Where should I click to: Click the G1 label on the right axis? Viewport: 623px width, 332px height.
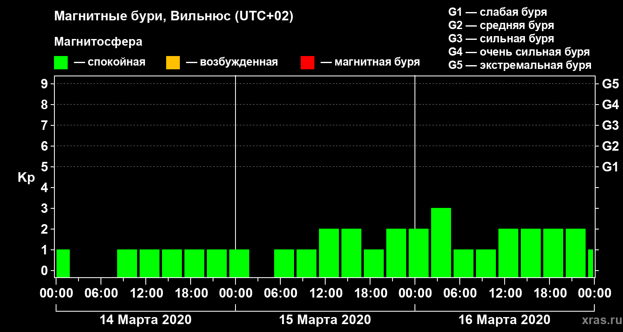(x=610, y=167)
